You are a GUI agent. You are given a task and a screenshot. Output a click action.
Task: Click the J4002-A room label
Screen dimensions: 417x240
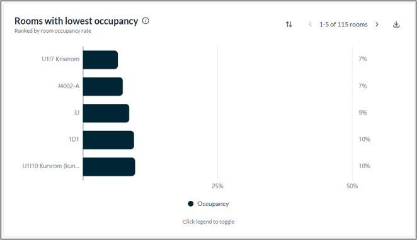tap(69, 86)
